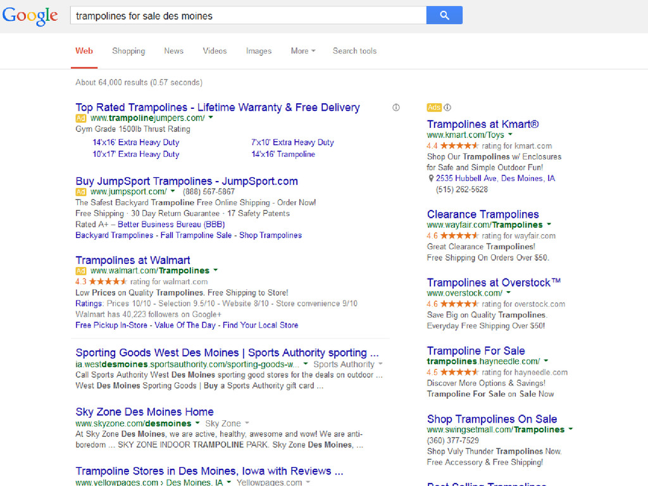Screen dimensions: 648x486
Task: Switch to the News tab
Action: tap(173, 51)
